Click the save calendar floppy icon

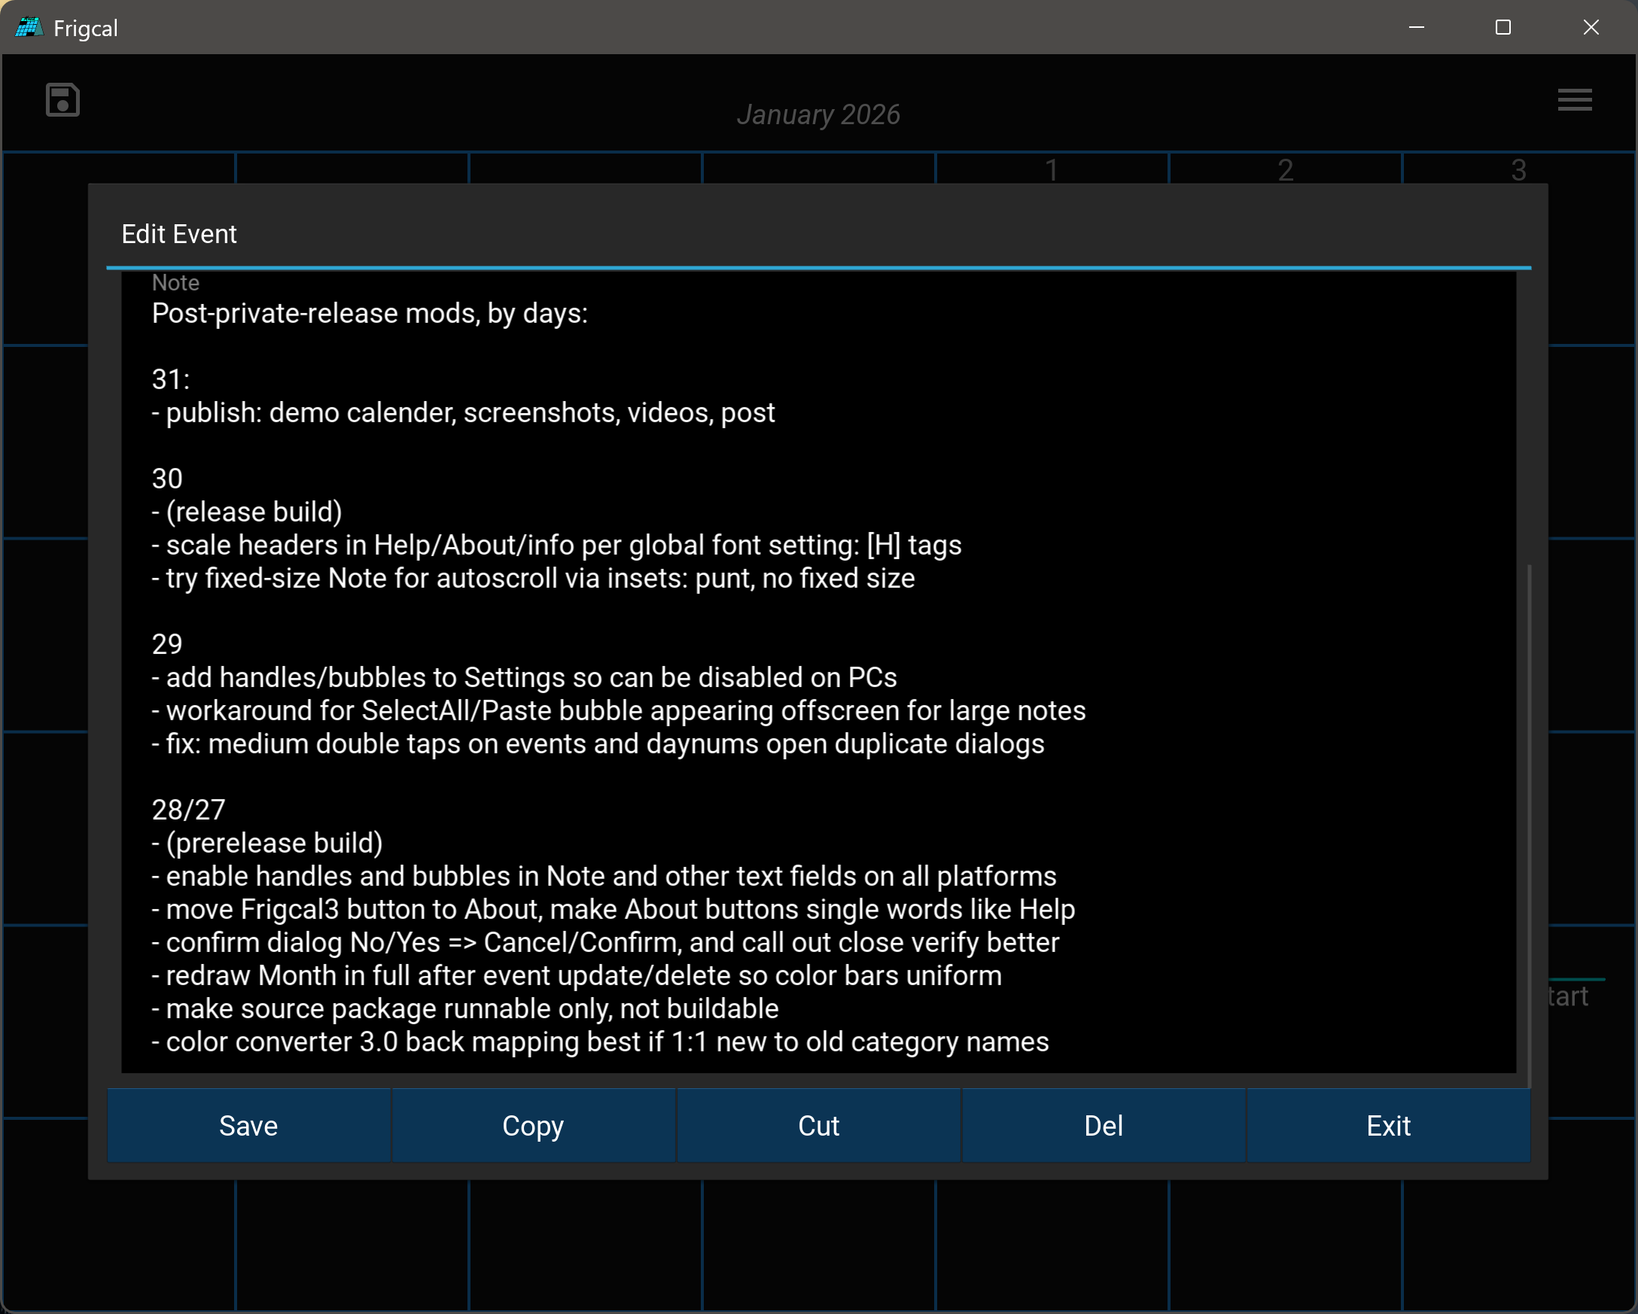[62, 100]
